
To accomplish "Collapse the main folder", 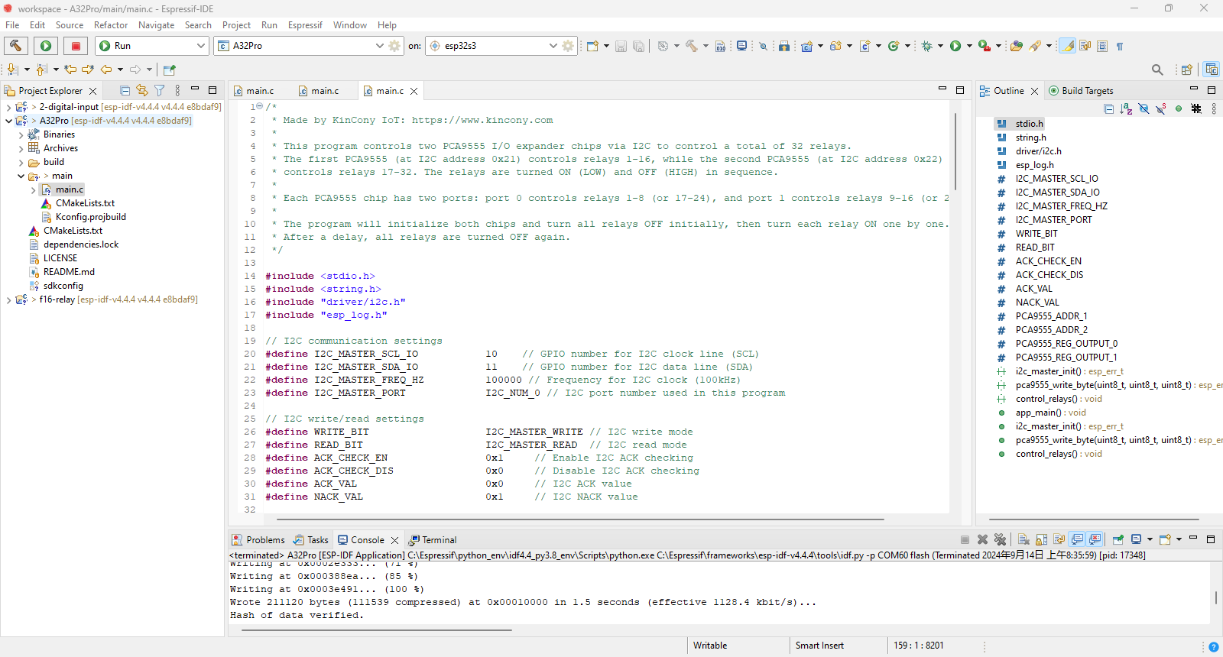I will [x=21, y=176].
